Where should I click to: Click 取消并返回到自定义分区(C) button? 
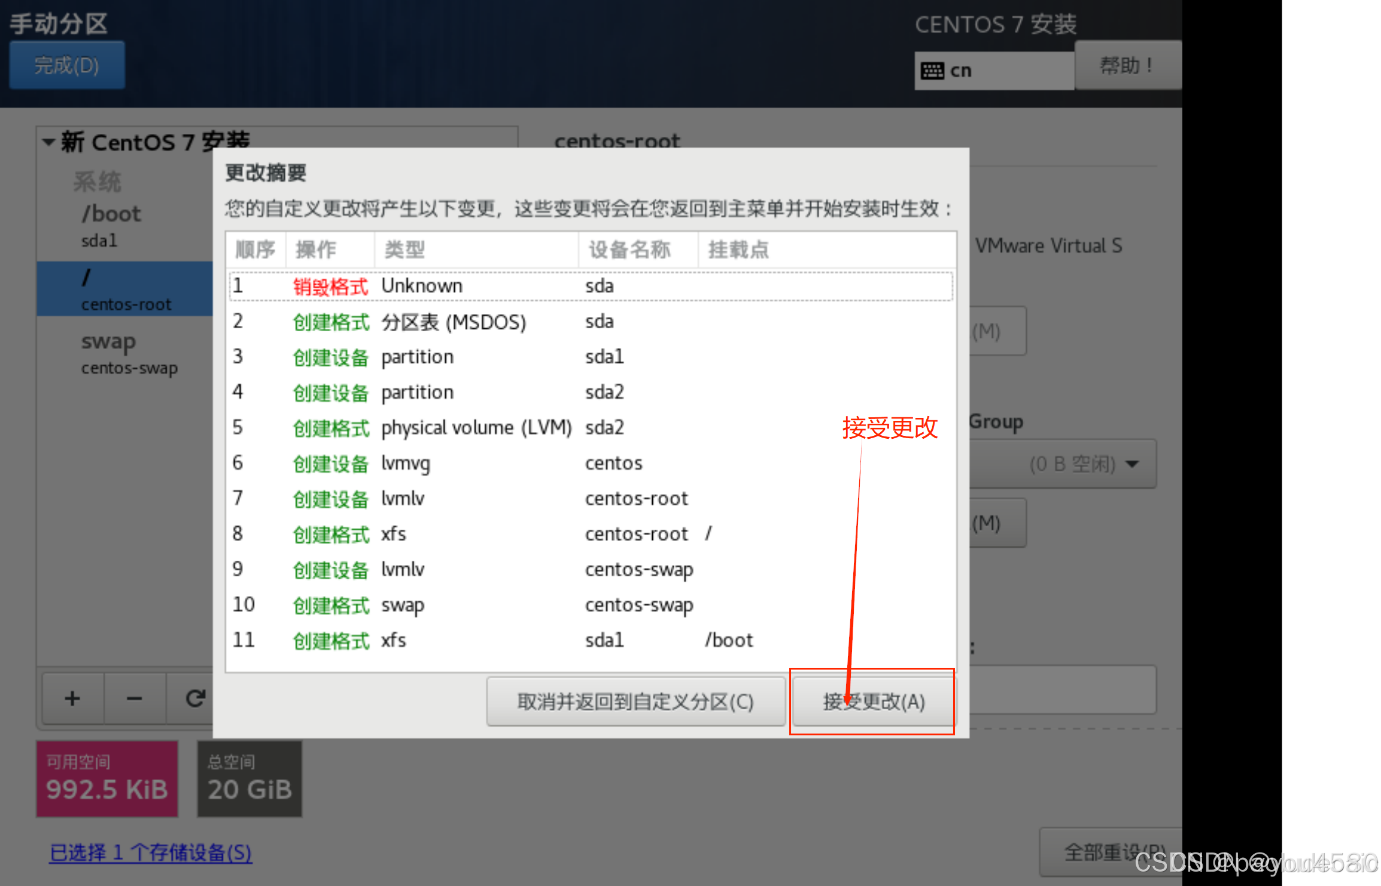(635, 702)
